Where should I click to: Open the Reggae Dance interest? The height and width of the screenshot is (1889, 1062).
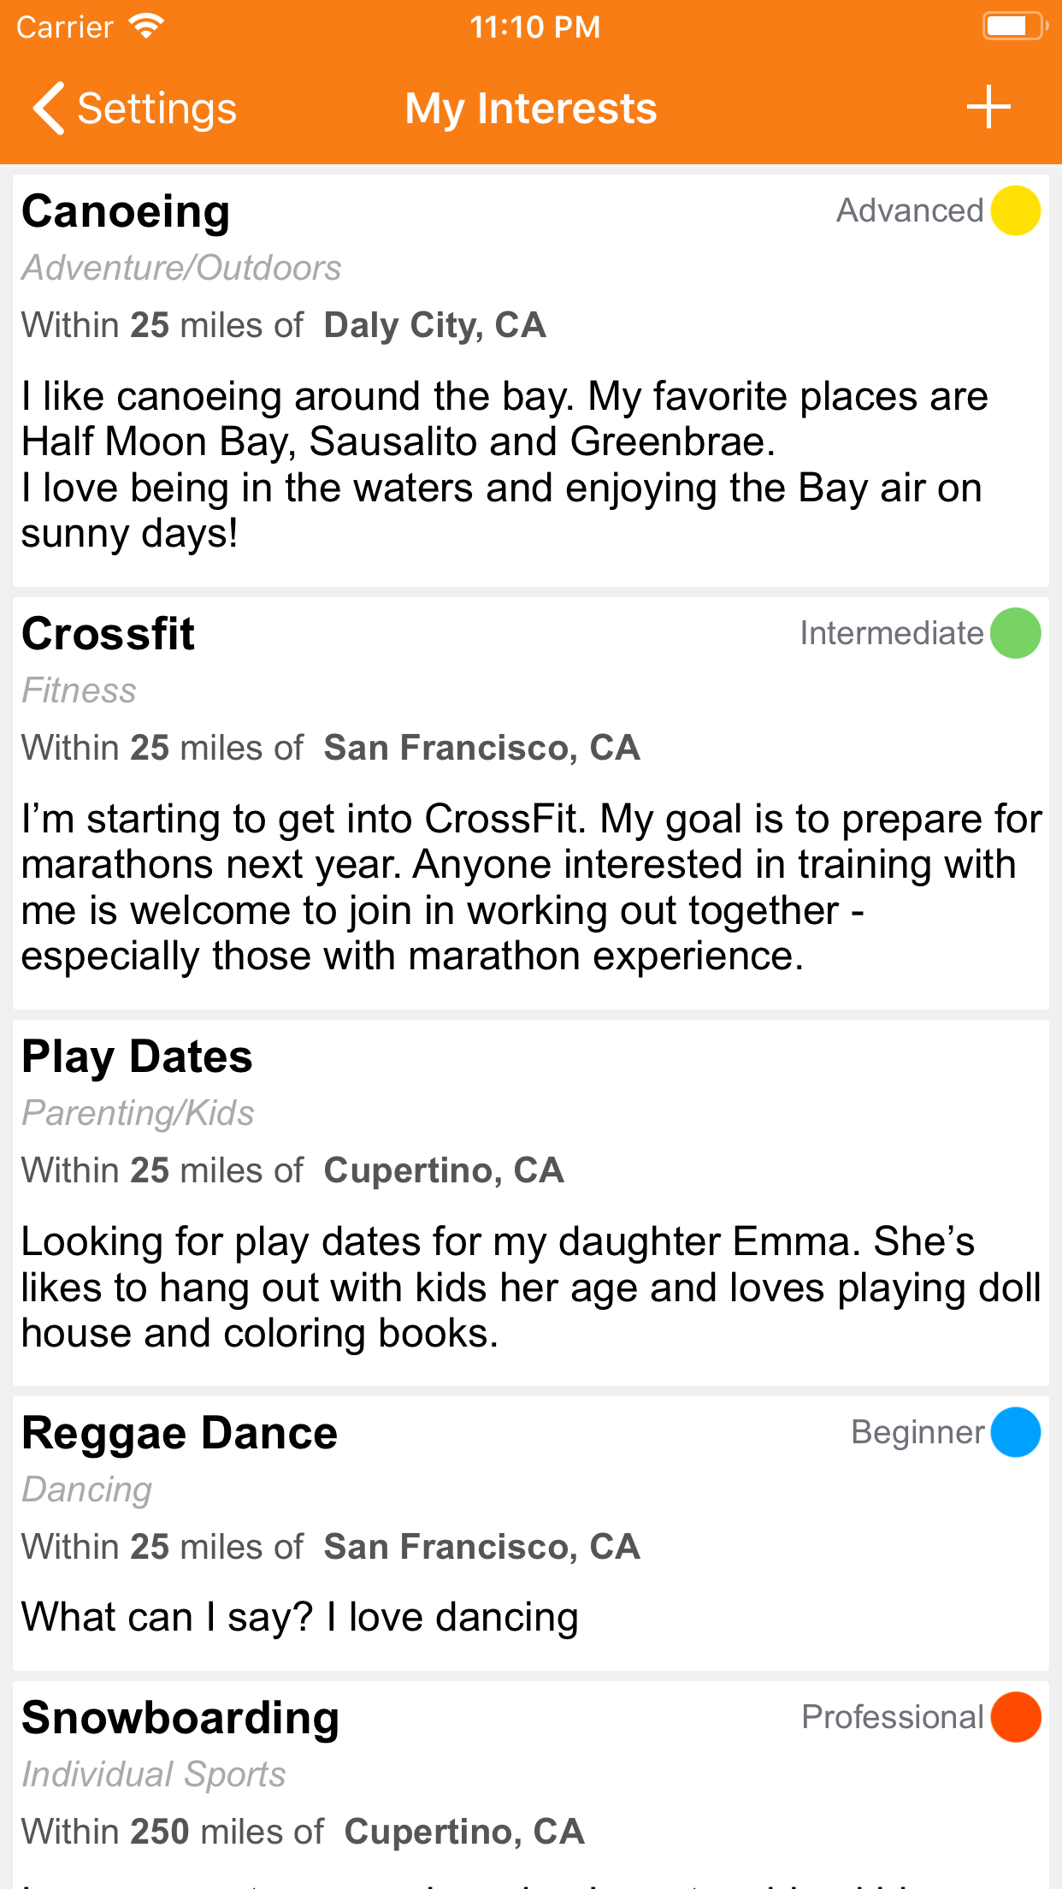180,1433
